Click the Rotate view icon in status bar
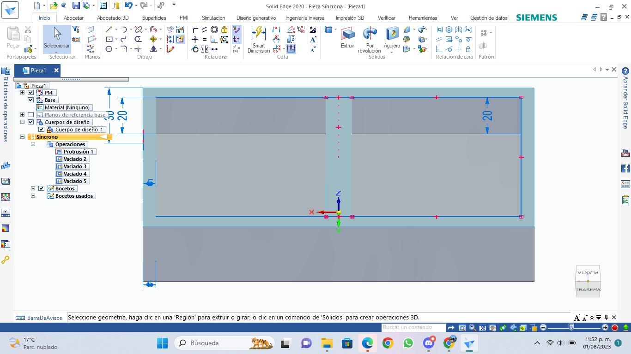The image size is (631, 354). 503,328
